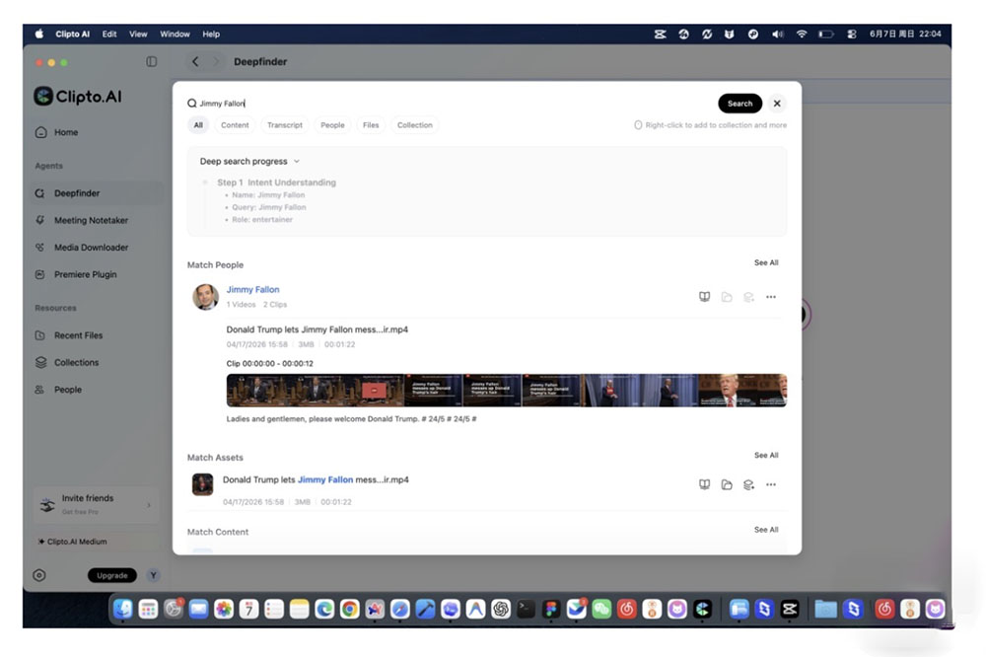Click the folder icon in Jimmy Fallon row
986x657 pixels.
(727, 297)
